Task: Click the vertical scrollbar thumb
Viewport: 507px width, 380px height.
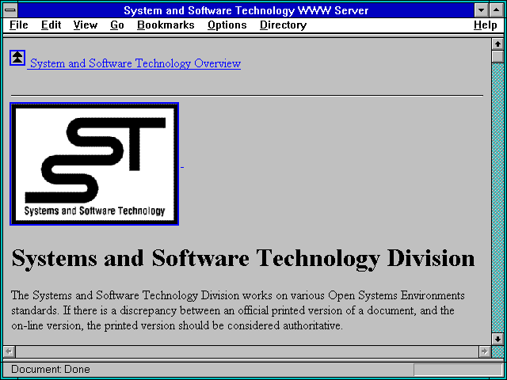Action: pyautogui.click(x=497, y=56)
